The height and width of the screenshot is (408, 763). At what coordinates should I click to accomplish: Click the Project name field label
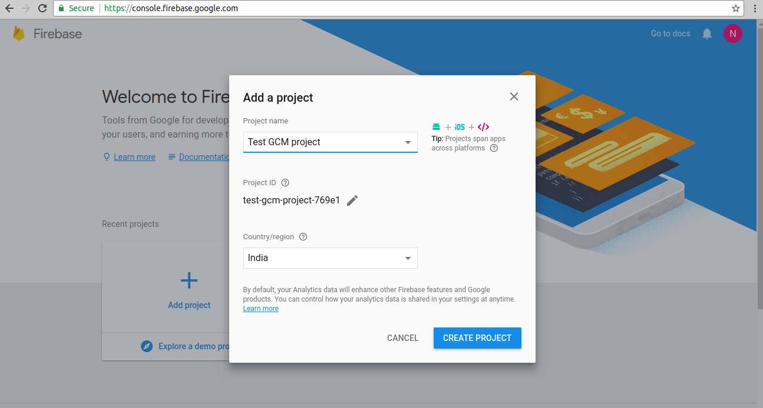tap(266, 121)
